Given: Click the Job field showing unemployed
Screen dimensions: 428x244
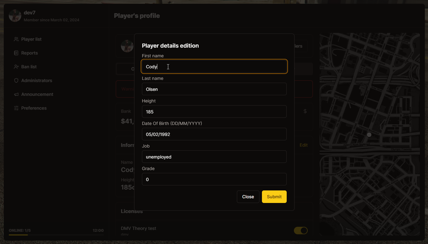Looking at the screenshot, I should (214, 157).
